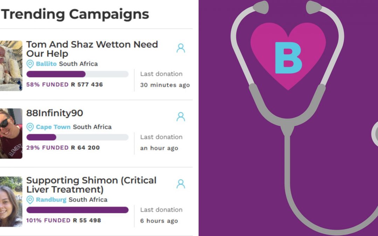
Task: Click the 29% funded progress bar
Action: coord(77,137)
